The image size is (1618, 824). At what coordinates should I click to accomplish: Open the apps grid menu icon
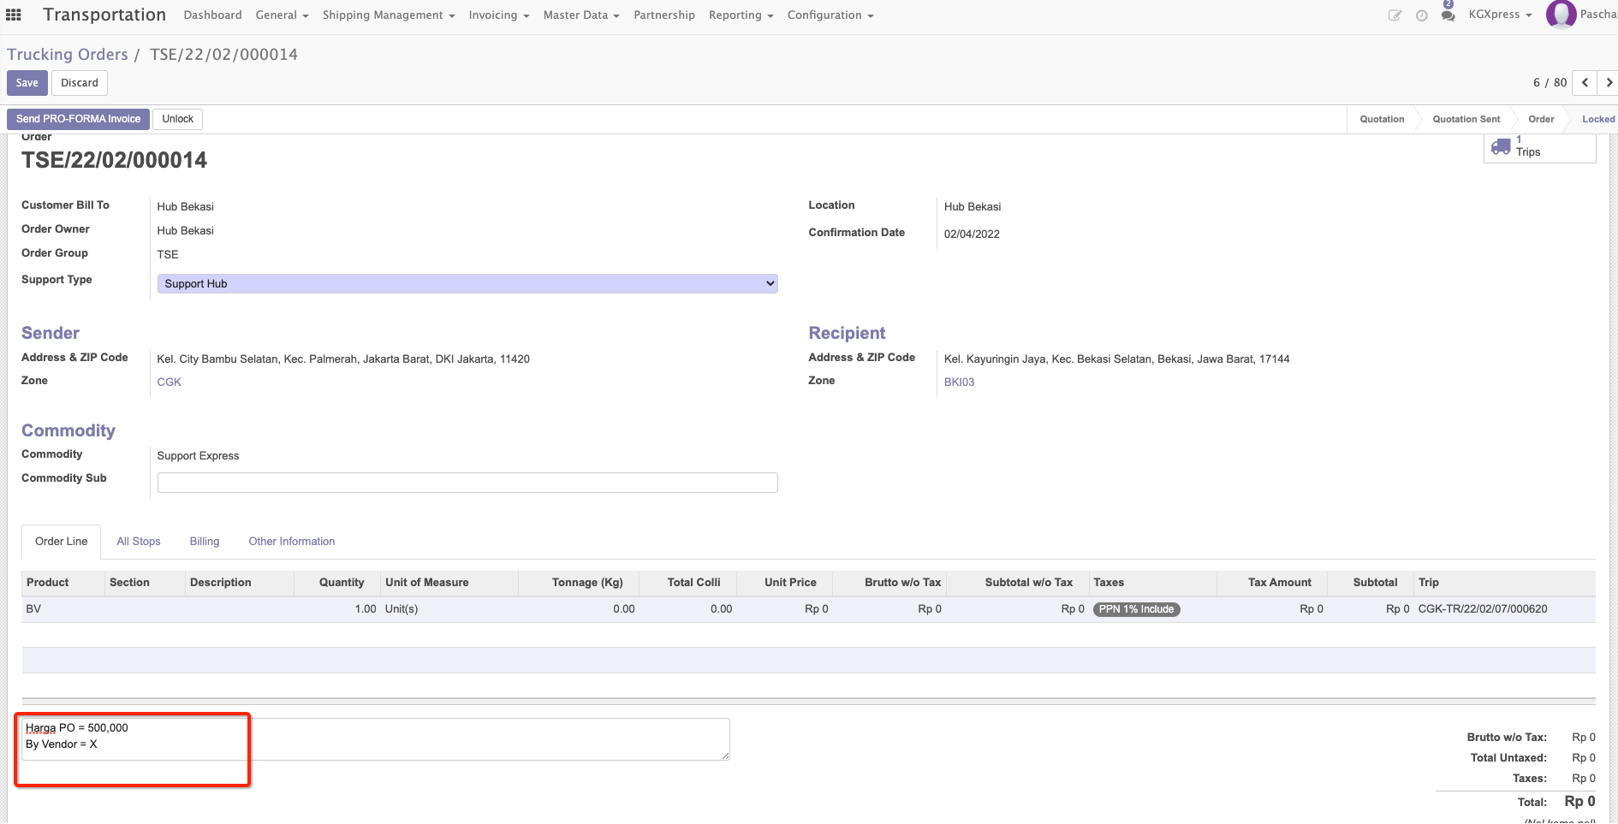click(13, 15)
